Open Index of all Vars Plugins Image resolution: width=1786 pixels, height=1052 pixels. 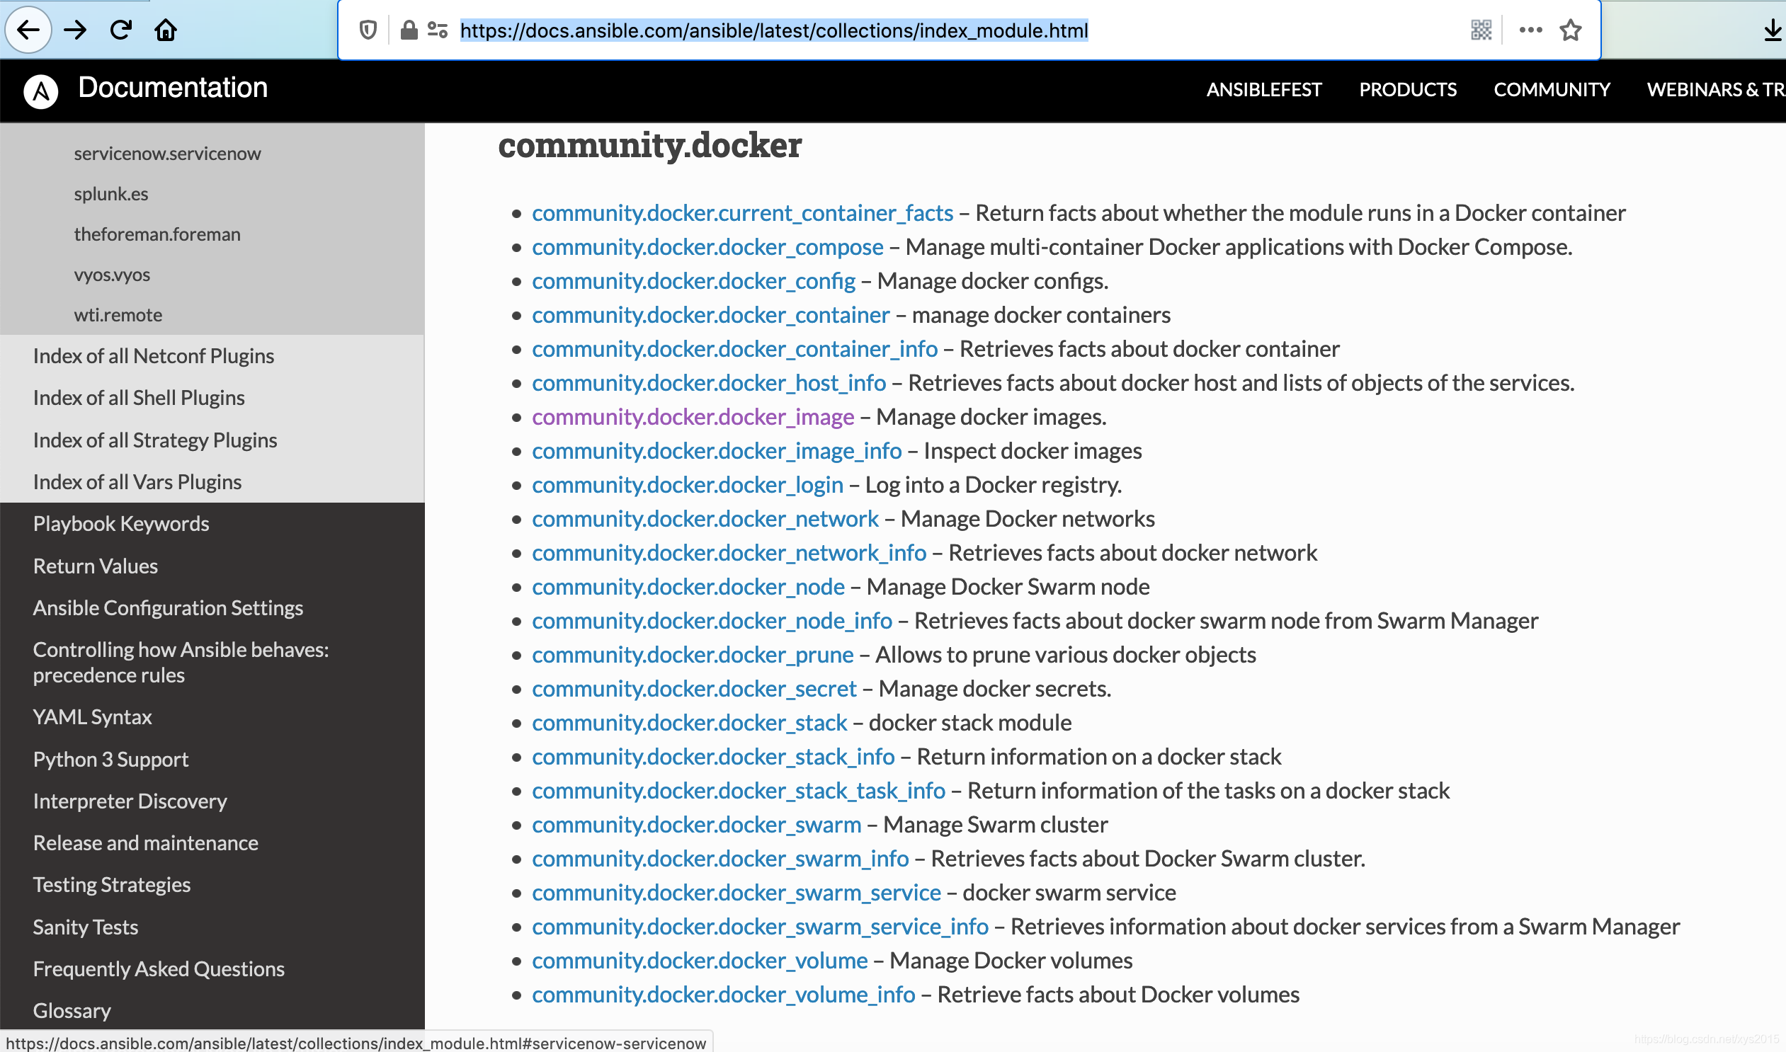tap(137, 482)
